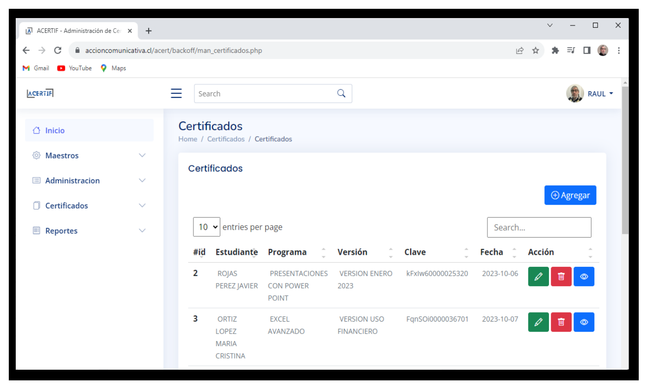The width and height of the screenshot is (648, 385).
Task: Open the eye view icon for certificate id 3
Action: (584, 322)
